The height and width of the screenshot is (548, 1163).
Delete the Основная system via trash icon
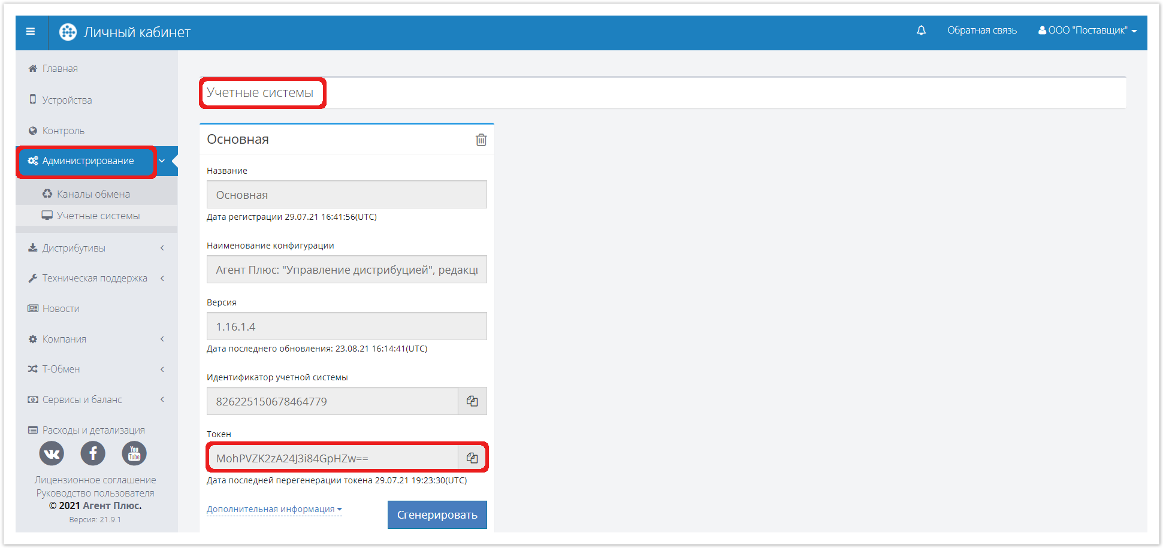pos(481,140)
